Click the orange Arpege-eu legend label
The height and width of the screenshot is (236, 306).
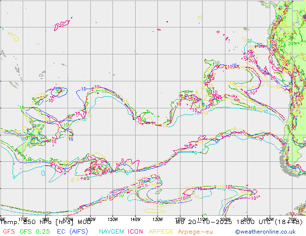pos(195,232)
